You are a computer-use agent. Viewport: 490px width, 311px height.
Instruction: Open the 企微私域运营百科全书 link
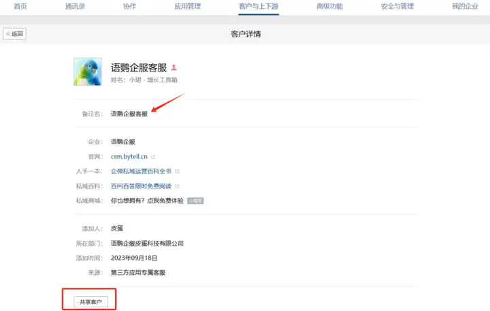pyautogui.click(x=141, y=171)
